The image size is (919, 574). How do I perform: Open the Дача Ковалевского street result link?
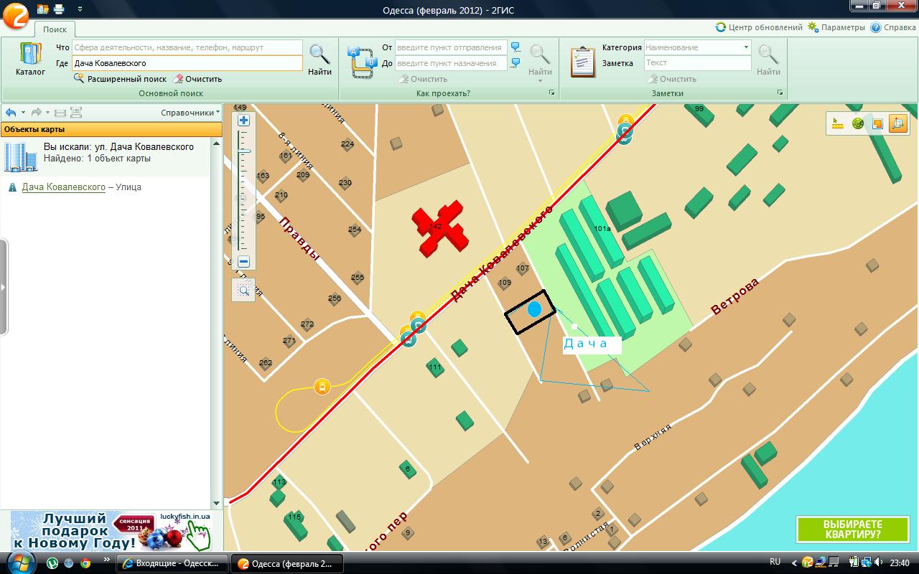click(x=64, y=187)
